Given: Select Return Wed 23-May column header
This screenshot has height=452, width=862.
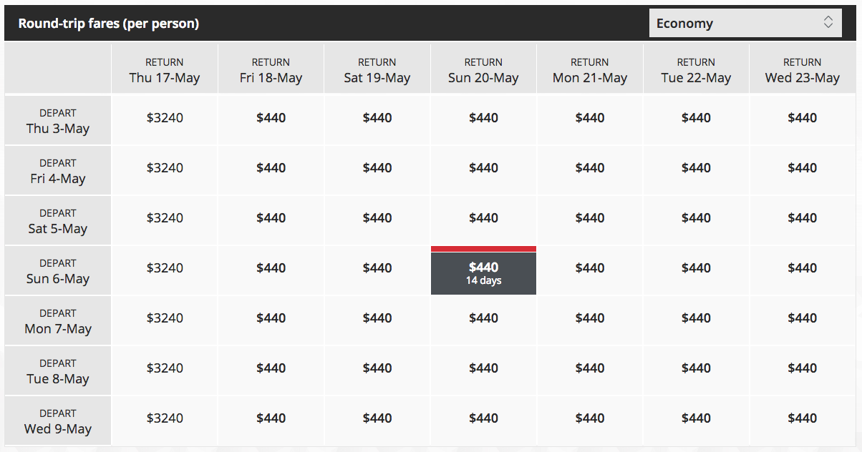Looking at the screenshot, I should (x=802, y=70).
